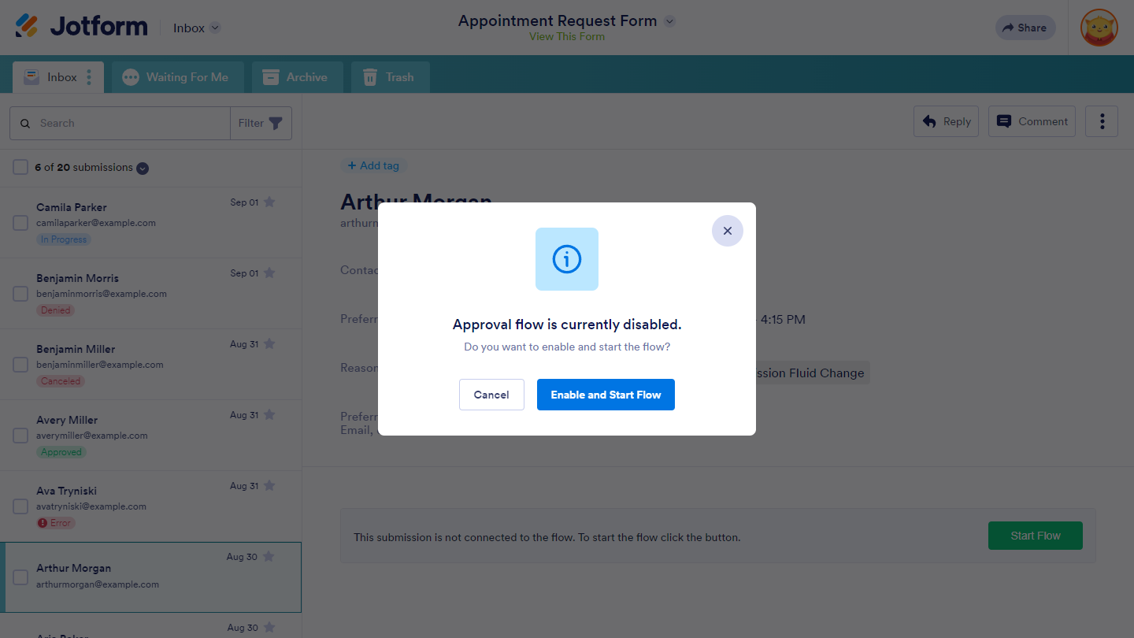
Task: Open the three-dot more options menu
Action: click(1101, 121)
